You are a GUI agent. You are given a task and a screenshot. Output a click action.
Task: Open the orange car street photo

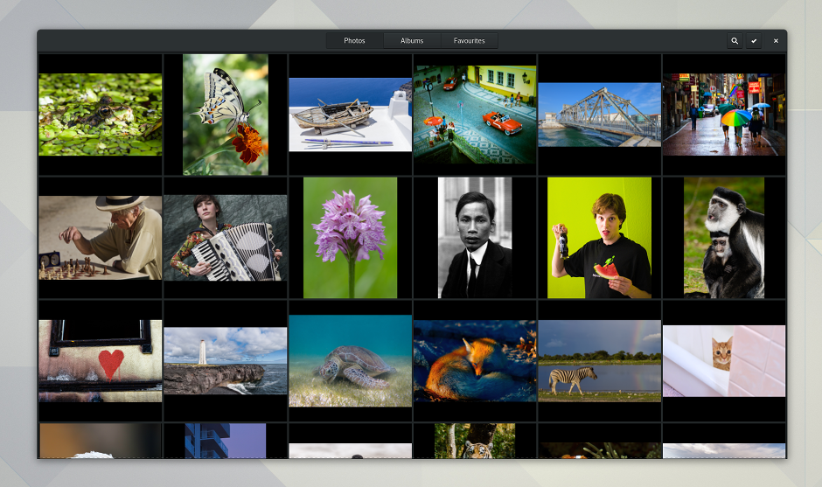475,115
